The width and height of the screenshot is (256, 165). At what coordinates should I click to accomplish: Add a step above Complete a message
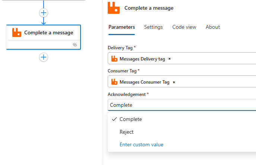(x=44, y=13)
